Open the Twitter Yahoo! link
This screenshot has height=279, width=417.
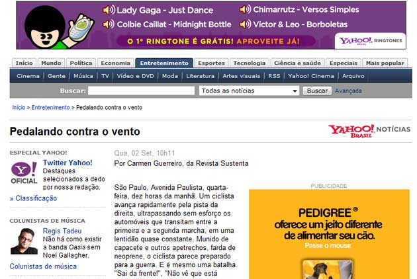(x=68, y=163)
